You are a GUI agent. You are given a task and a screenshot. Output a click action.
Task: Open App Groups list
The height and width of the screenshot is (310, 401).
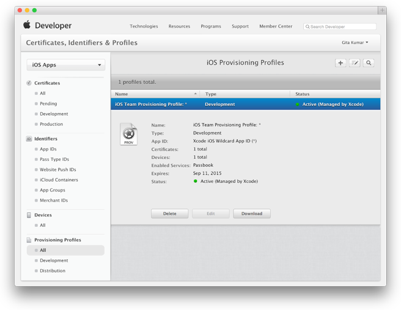tap(53, 190)
